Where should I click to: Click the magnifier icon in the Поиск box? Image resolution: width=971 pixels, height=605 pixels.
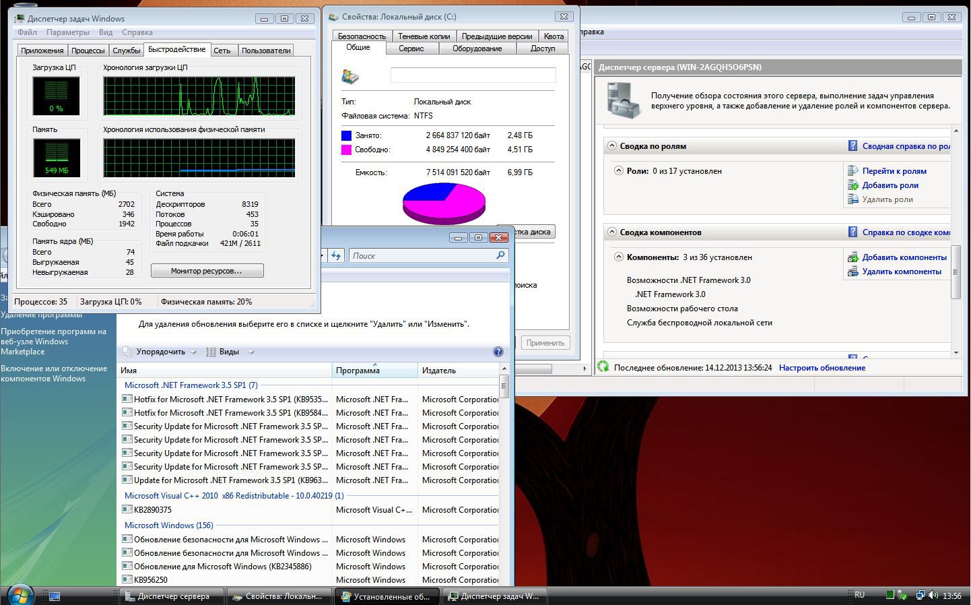pos(500,255)
